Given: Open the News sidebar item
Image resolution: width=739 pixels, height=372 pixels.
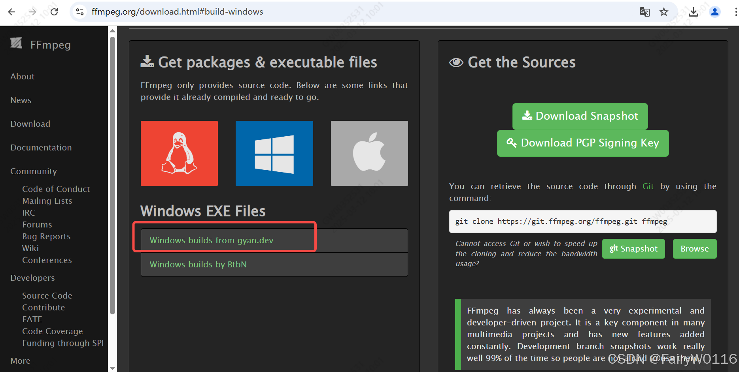Looking at the screenshot, I should pos(21,100).
